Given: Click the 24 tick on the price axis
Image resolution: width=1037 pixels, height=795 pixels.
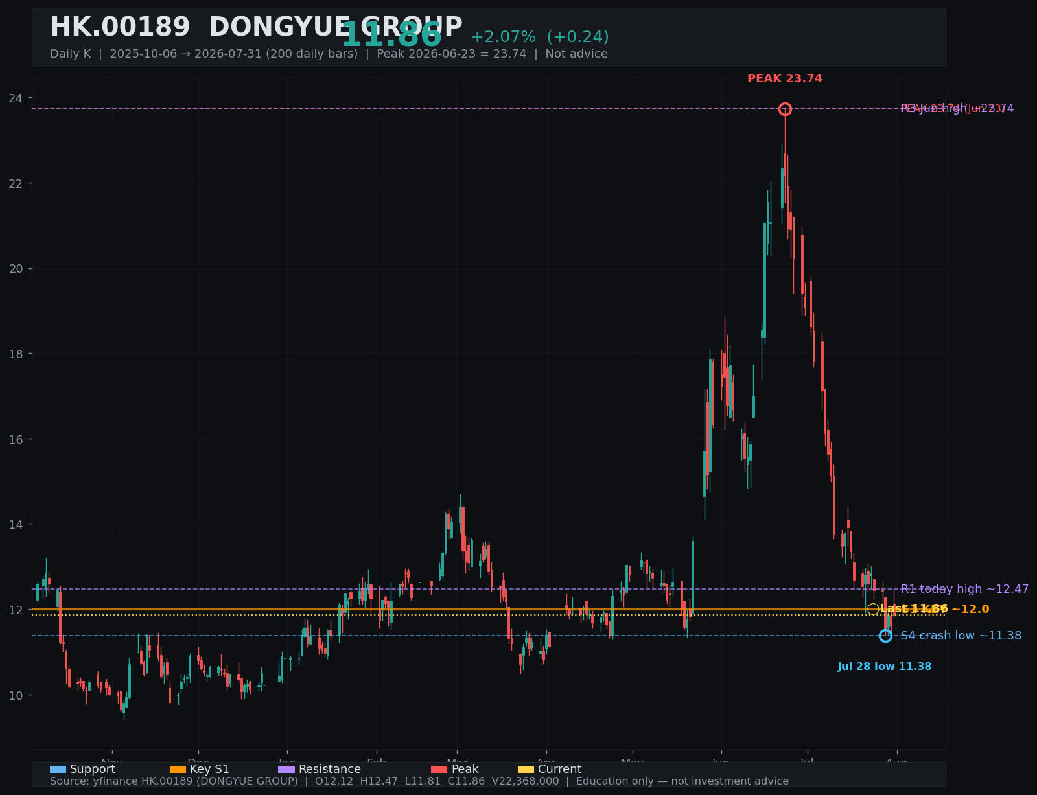Looking at the screenshot, I should pos(16,98).
